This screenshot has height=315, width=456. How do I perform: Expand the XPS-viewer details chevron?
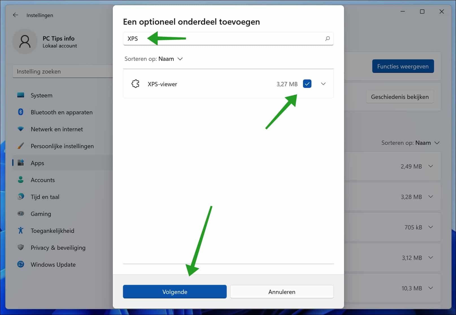323,83
